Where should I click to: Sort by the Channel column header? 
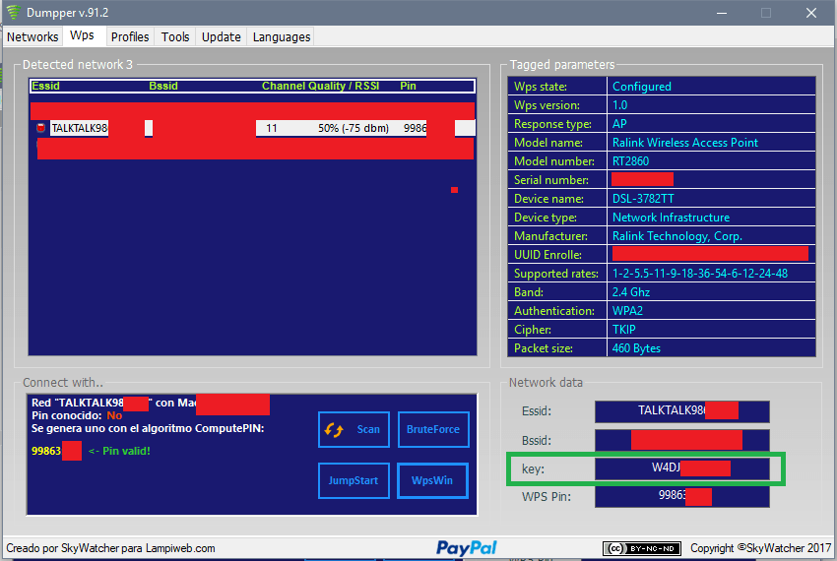[283, 86]
